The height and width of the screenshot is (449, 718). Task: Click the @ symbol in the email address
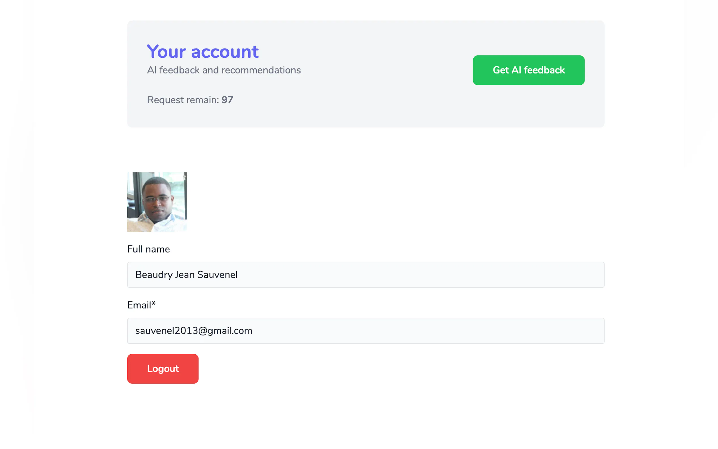click(x=202, y=331)
